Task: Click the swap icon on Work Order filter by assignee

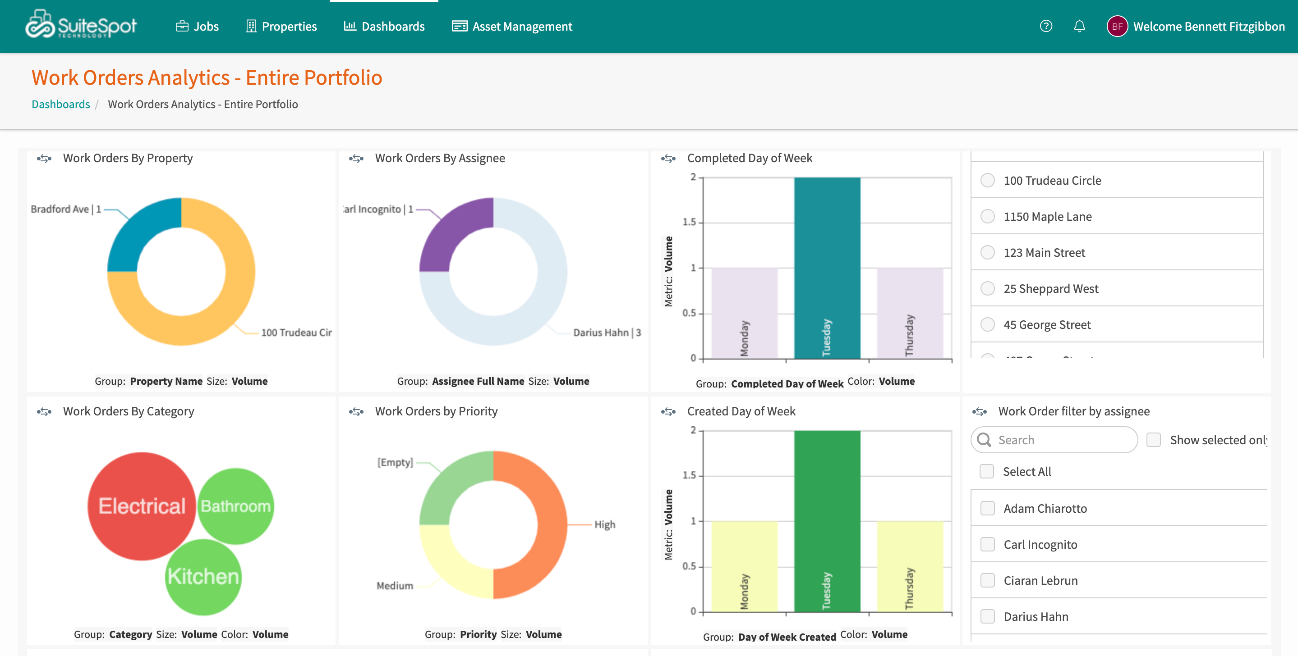Action: click(980, 412)
